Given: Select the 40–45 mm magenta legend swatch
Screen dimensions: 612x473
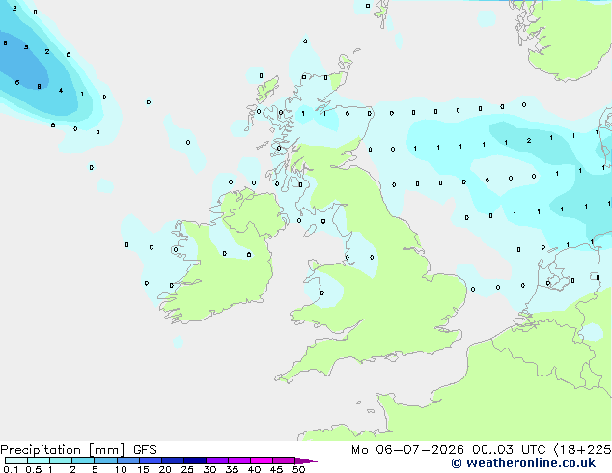Looking at the screenshot, I should pos(262,460).
